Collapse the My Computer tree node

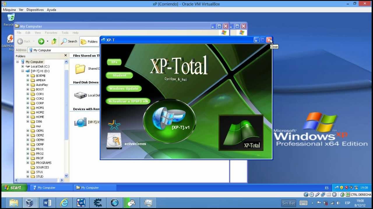click(17, 62)
